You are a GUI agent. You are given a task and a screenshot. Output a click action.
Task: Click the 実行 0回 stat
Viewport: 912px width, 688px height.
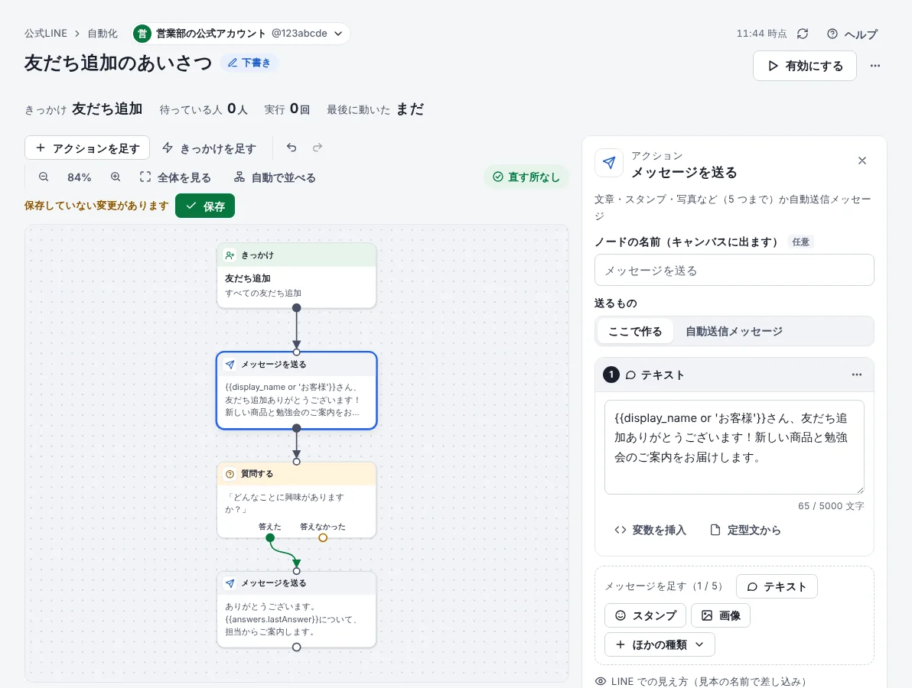tap(287, 109)
